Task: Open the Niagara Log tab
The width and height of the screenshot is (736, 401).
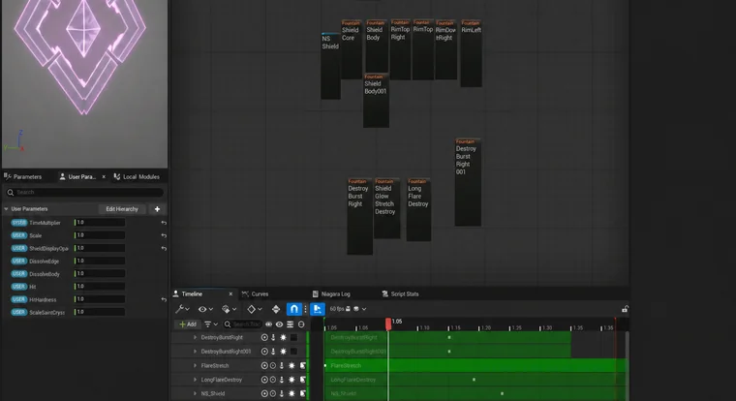Action: [x=335, y=293]
